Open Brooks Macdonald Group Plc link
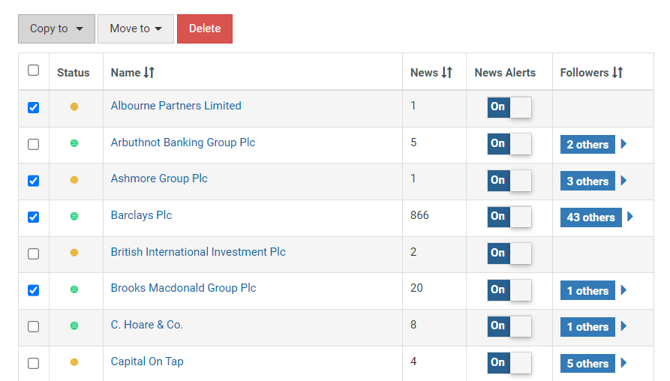 point(183,288)
